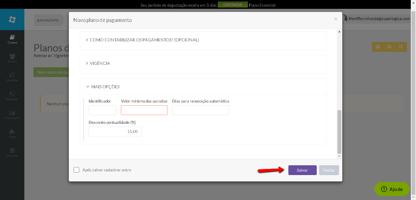Click the CONTRATAR button

[x=233, y=5]
